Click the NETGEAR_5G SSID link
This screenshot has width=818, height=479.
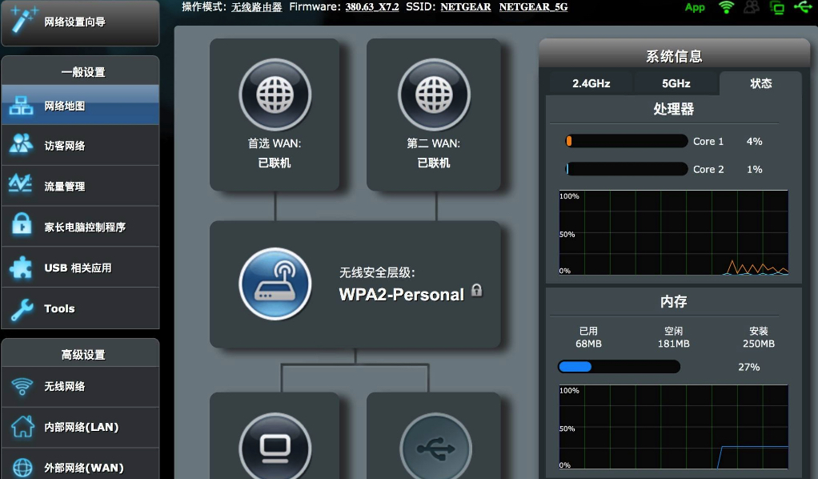click(x=535, y=7)
